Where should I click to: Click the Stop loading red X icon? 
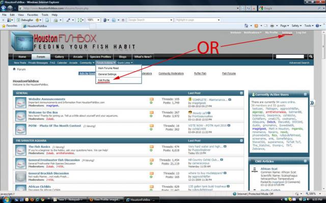(x=254, y=8)
